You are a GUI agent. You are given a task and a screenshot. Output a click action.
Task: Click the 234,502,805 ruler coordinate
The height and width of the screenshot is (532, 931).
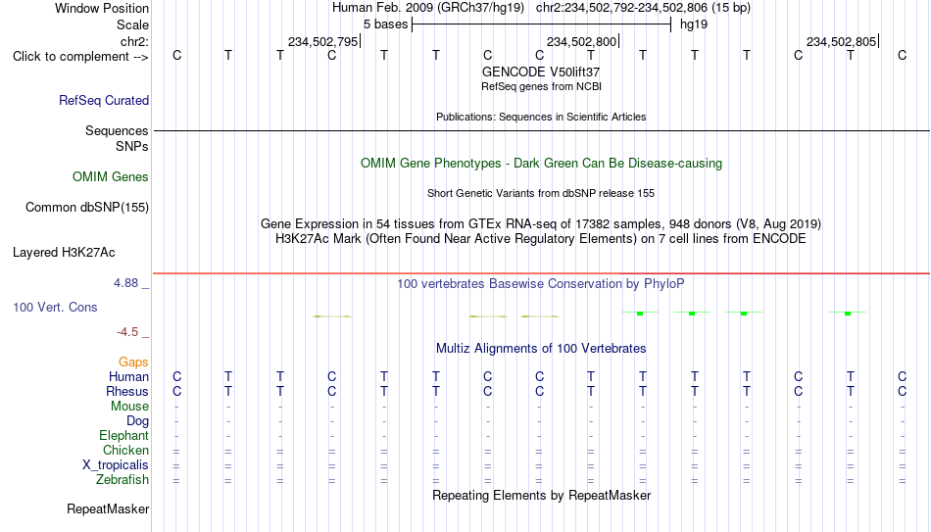841,41
